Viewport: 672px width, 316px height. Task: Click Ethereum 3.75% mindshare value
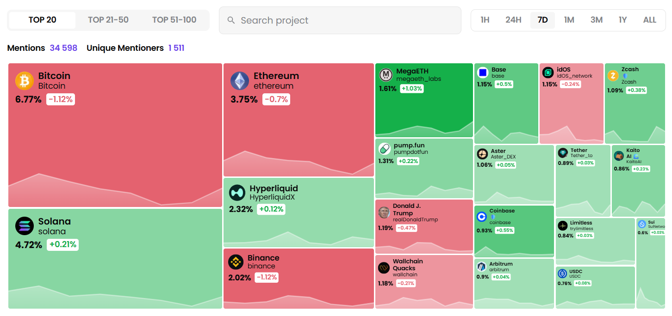click(244, 99)
